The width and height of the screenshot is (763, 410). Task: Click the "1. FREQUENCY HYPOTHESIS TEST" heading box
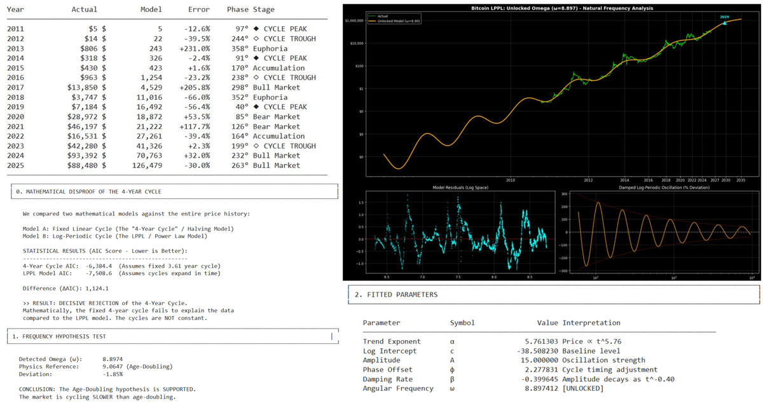pyautogui.click(x=172, y=336)
